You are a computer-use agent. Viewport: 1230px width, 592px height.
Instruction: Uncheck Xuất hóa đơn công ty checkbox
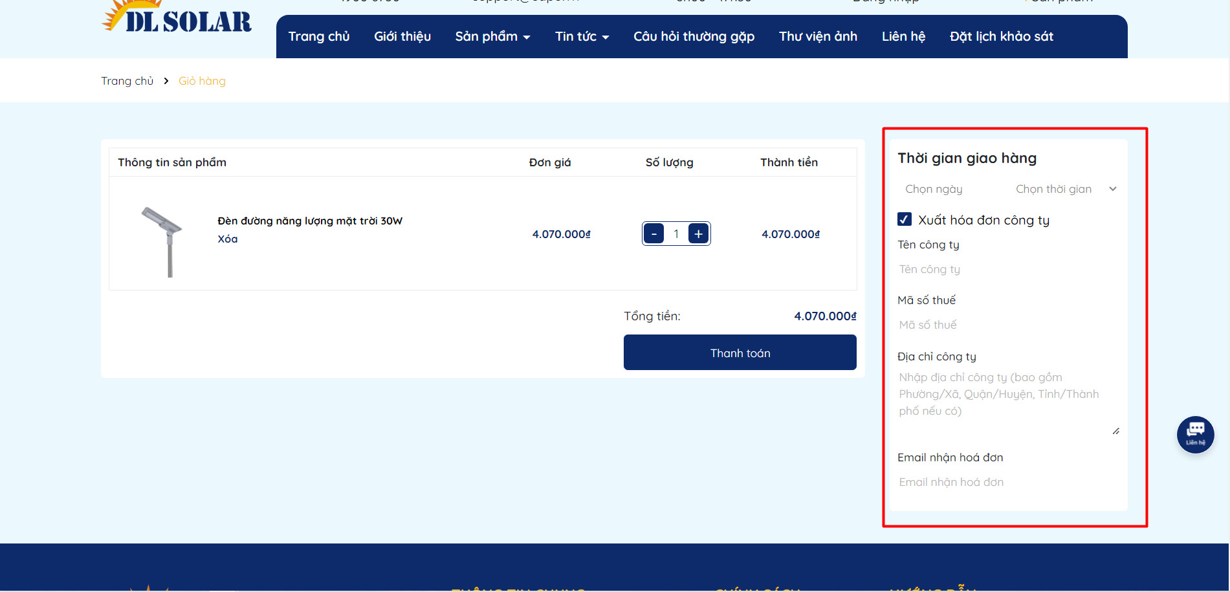click(x=905, y=219)
